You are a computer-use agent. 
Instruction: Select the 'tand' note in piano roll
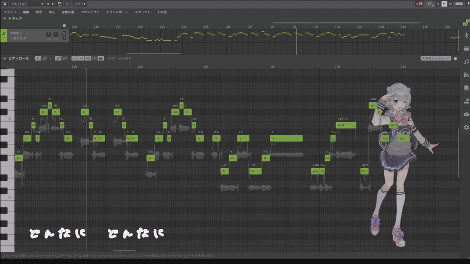[346, 125]
